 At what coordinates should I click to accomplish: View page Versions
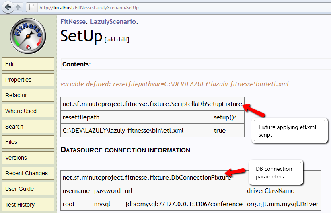click(28, 158)
